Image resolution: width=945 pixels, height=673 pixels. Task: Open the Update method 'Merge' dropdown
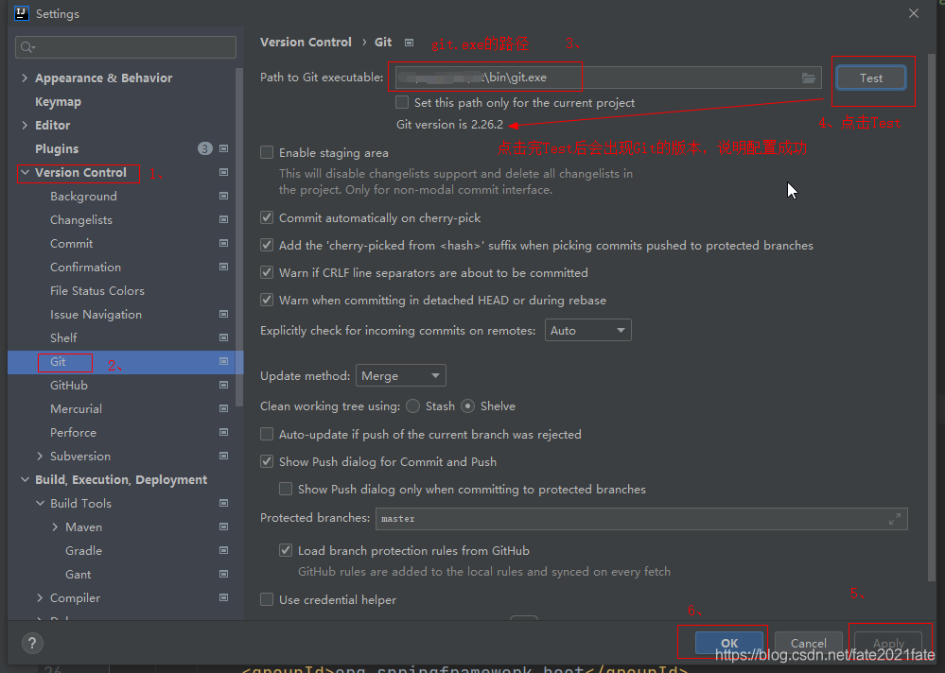pos(401,375)
